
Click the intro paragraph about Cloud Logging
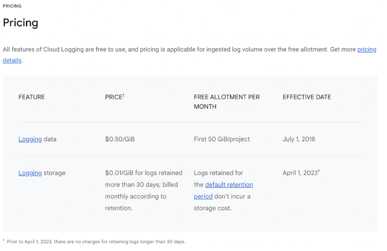click(x=190, y=55)
